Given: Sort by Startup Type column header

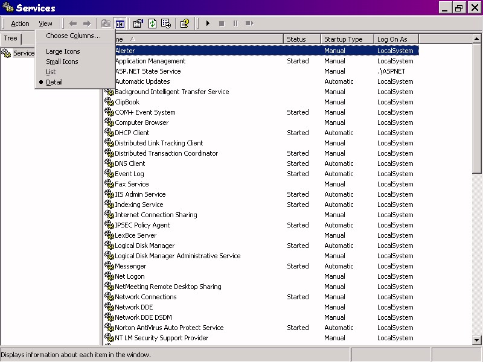Looking at the screenshot, I should point(347,39).
